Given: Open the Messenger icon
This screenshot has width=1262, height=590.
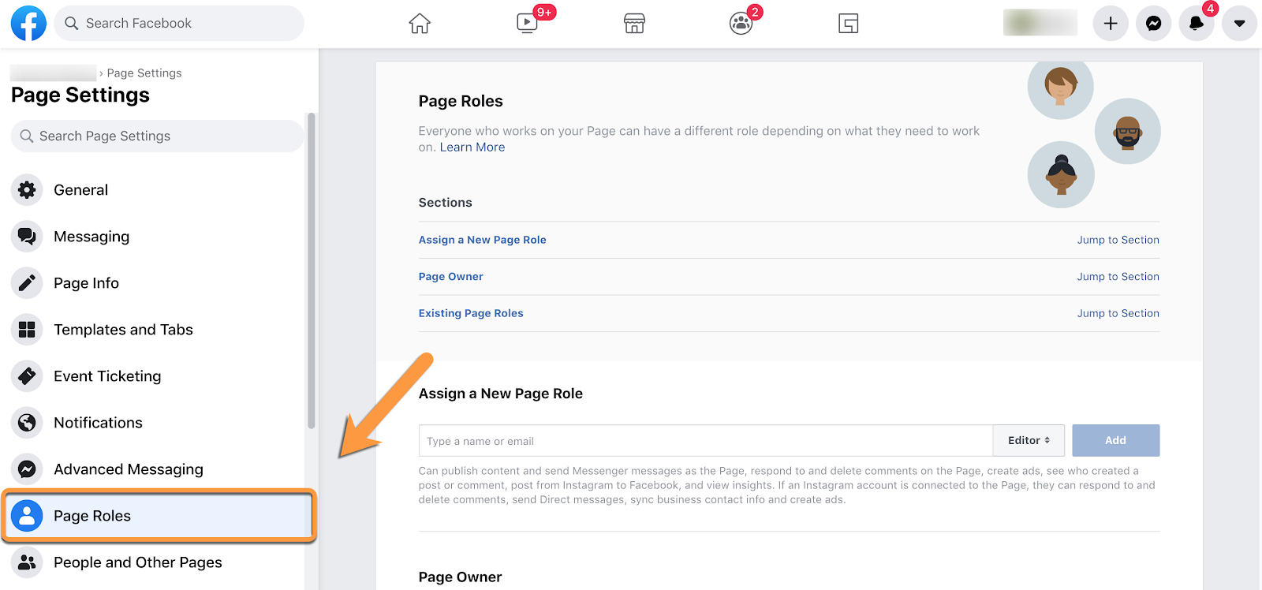Looking at the screenshot, I should coord(1153,24).
